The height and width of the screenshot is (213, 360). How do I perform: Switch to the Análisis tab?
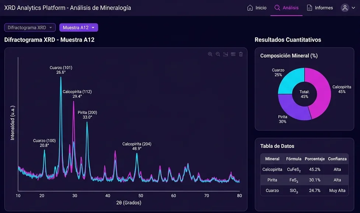click(x=287, y=8)
